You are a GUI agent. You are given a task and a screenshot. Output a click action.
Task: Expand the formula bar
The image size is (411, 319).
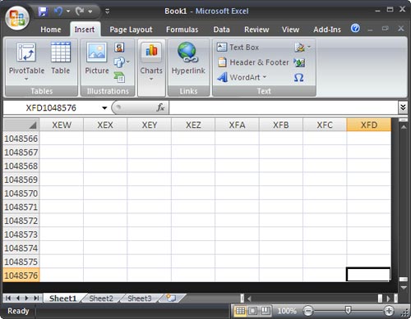tap(403, 107)
